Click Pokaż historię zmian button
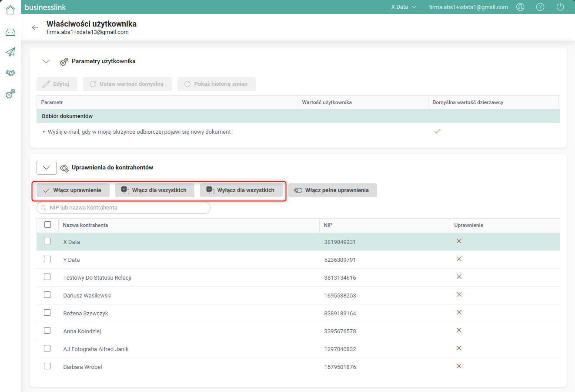This screenshot has width=575, height=392. pyautogui.click(x=217, y=84)
